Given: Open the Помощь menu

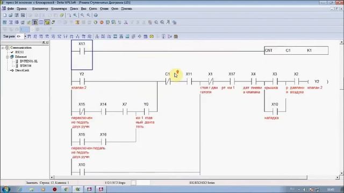Looking at the screenshot, I should pyautogui.click(x=126, y=9).
